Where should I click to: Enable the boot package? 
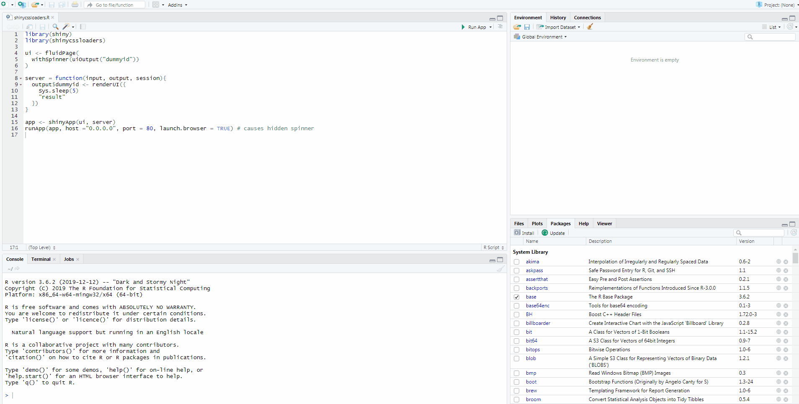(517, 381)
